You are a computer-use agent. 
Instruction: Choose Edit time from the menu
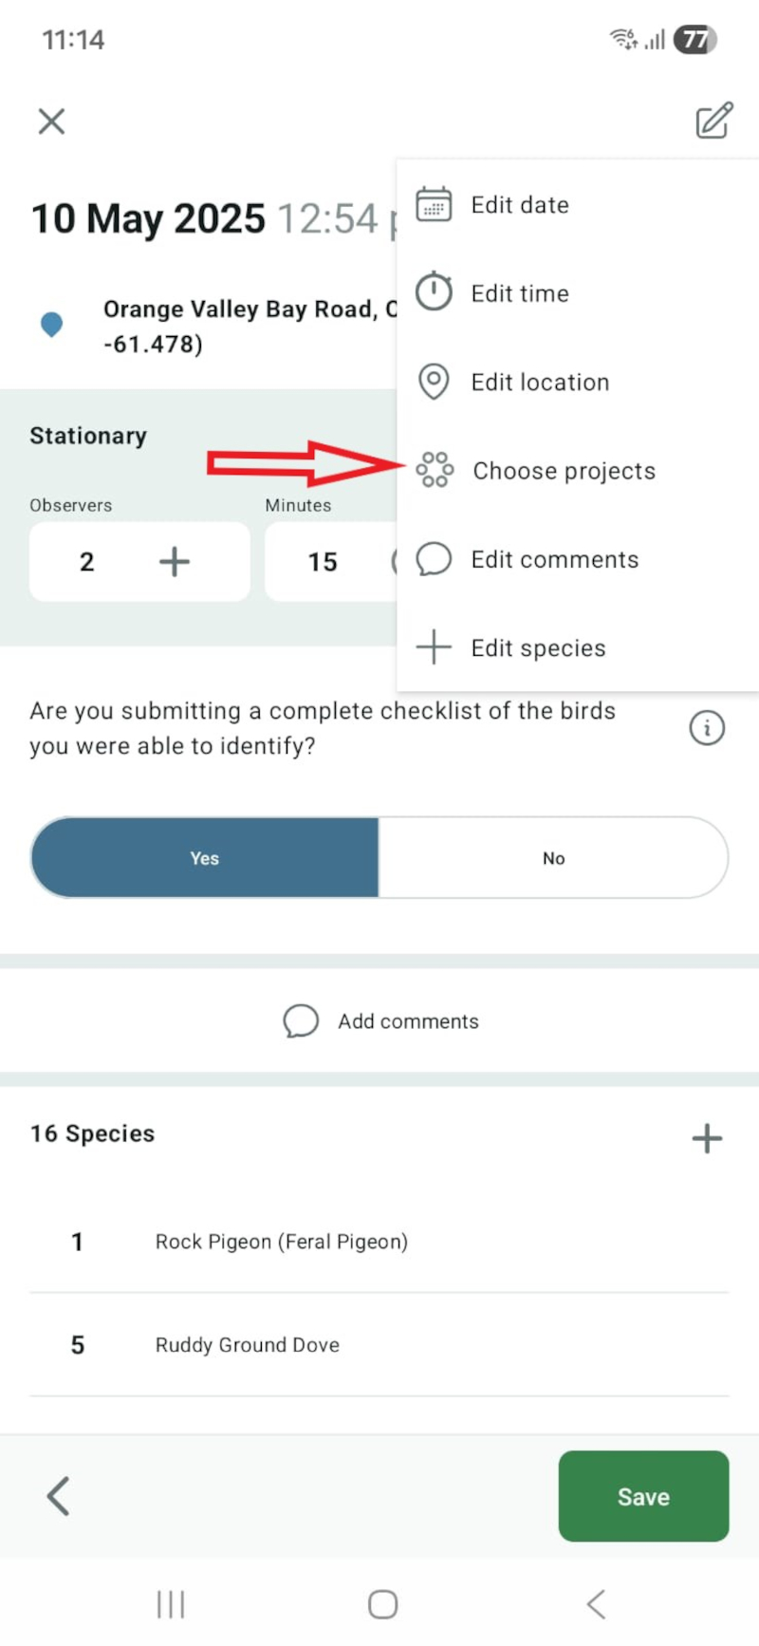[x=520, y=293]
